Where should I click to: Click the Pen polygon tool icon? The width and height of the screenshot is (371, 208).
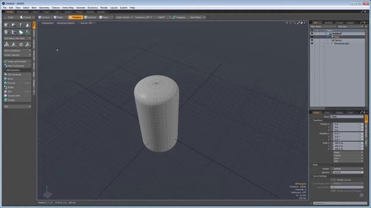[21, 32]
